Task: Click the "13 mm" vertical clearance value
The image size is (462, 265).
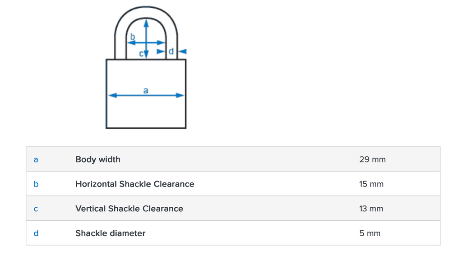Action: coord(371,209)
